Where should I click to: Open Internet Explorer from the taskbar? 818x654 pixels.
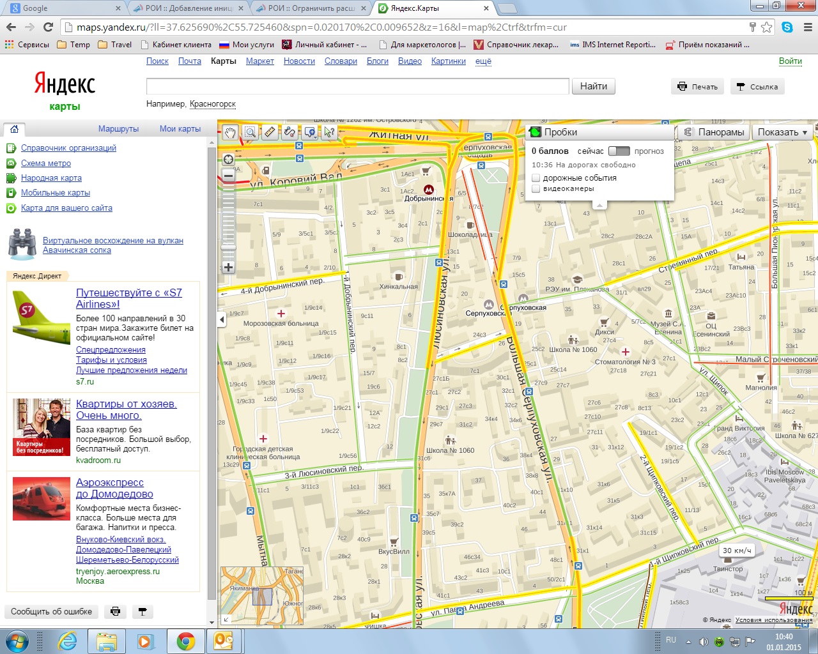point(67,641)
